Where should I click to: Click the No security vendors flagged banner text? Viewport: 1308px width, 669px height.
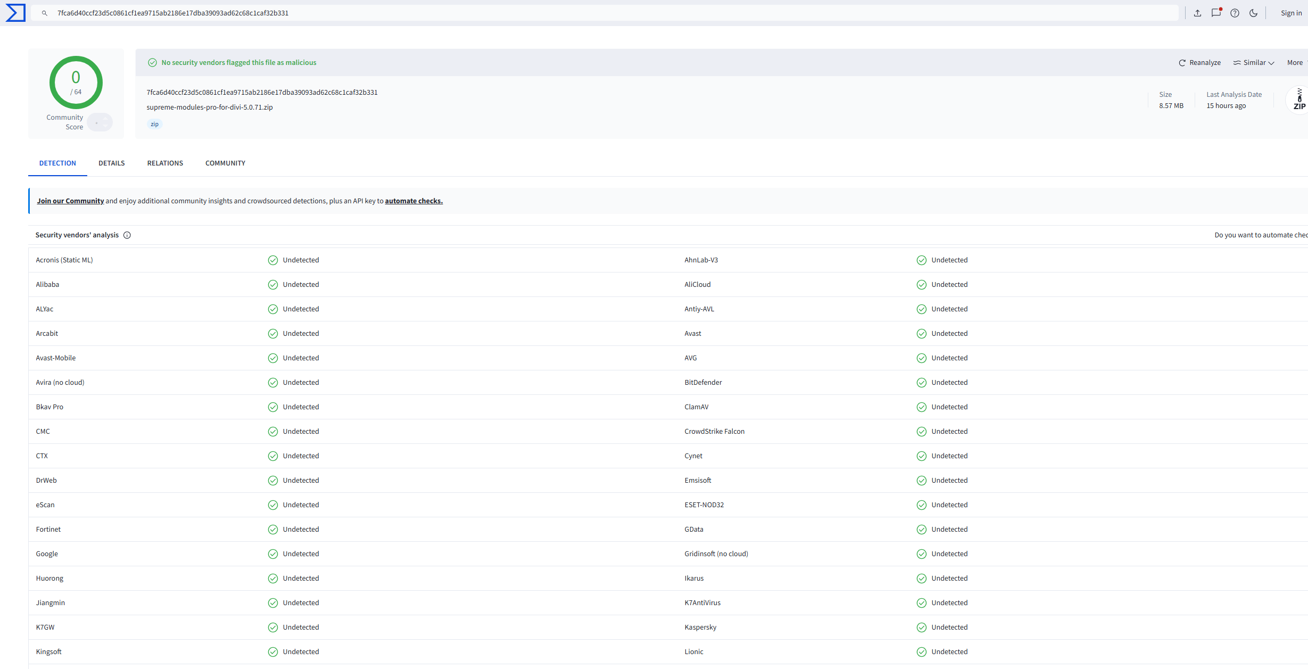tap(239, 63)
